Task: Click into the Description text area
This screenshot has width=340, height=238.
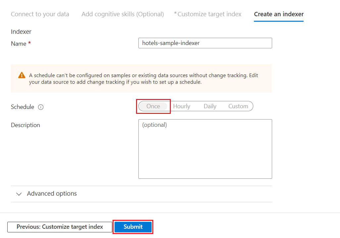Action: coord(205,149)
